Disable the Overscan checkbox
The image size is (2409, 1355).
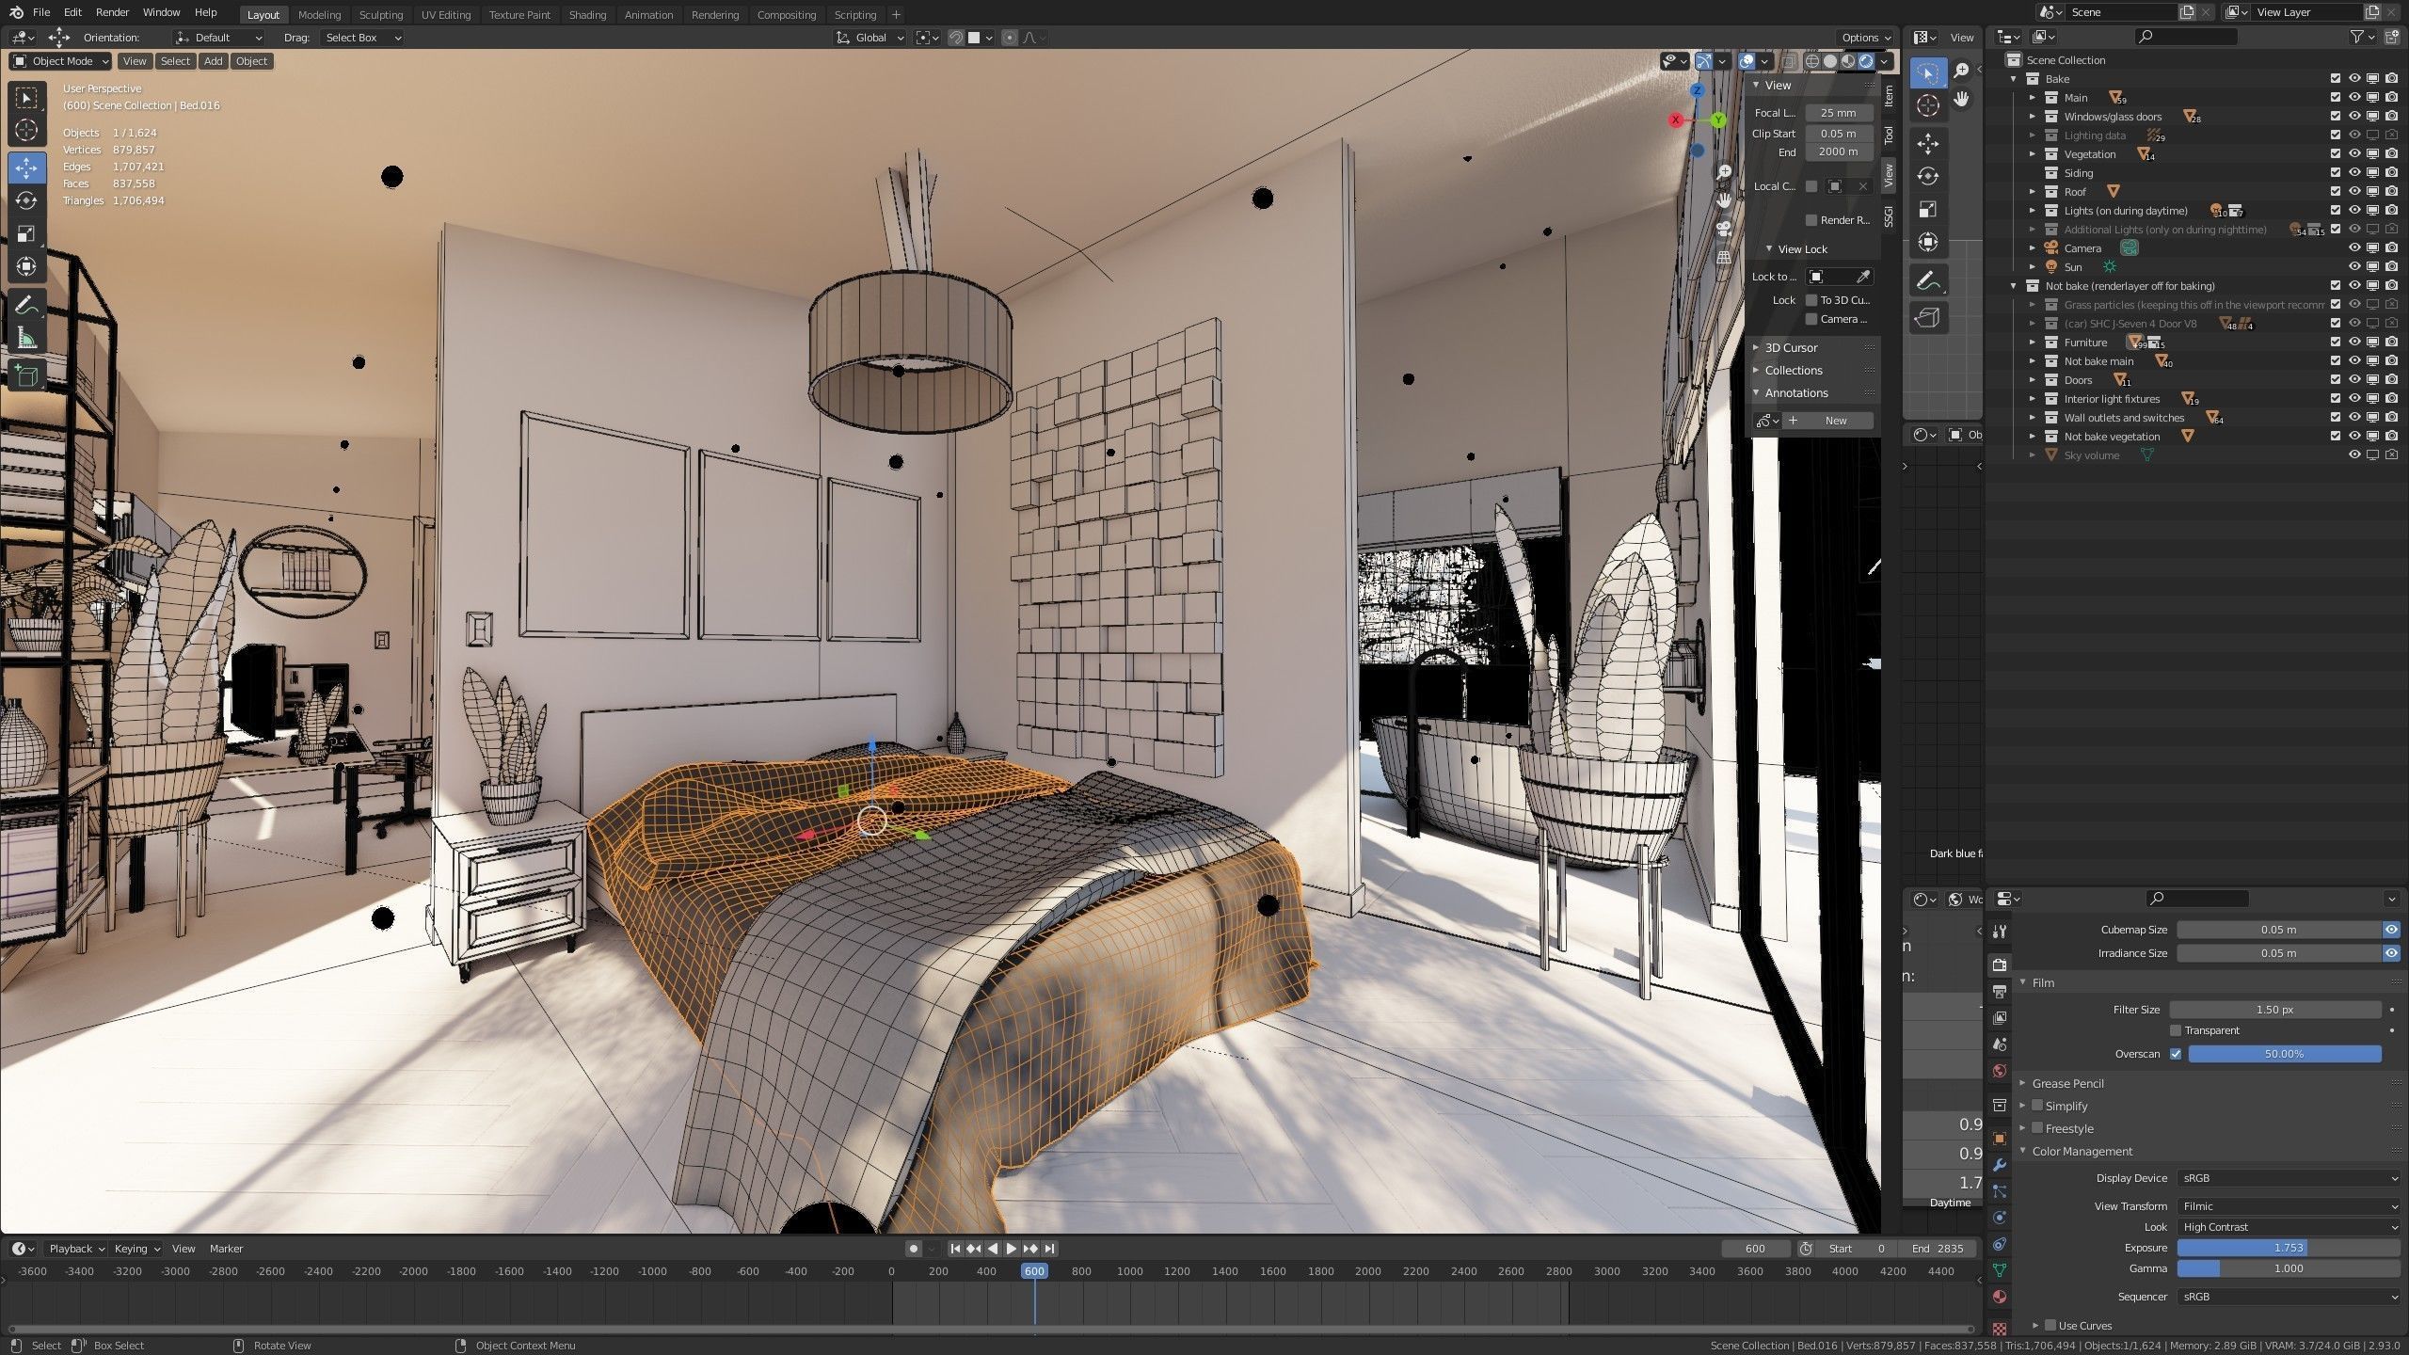(x=2175, y=1054)
